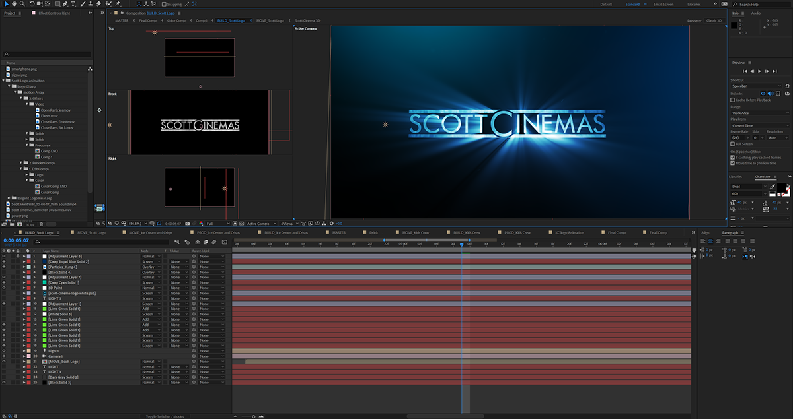Select the Hand tool
This screenshot has height=419, width=793.
[15, 4]
